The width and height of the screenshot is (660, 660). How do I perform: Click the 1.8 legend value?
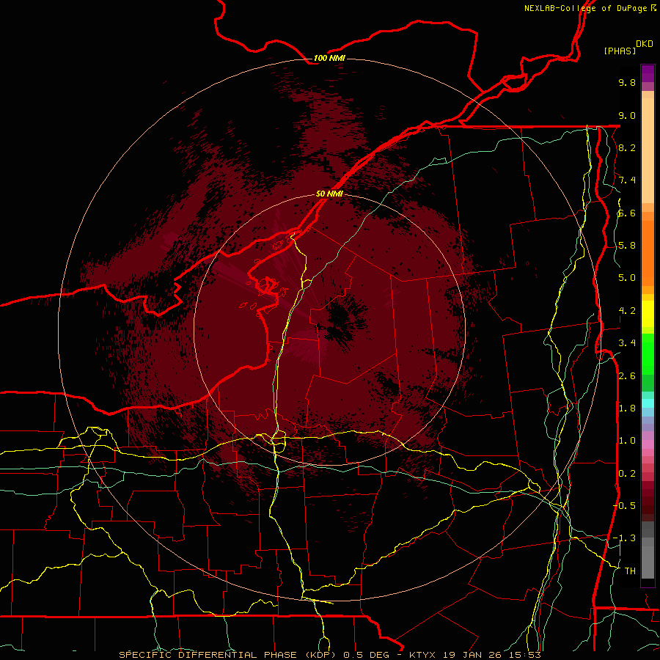click(x=627, y=408)
